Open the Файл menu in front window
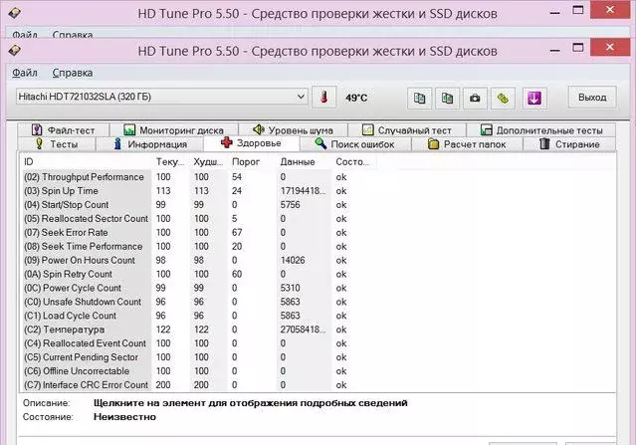This screenshot has height=445, width=636. coord(25,73)
